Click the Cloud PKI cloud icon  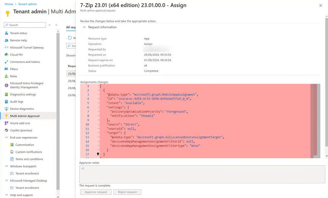coord(7,55)
